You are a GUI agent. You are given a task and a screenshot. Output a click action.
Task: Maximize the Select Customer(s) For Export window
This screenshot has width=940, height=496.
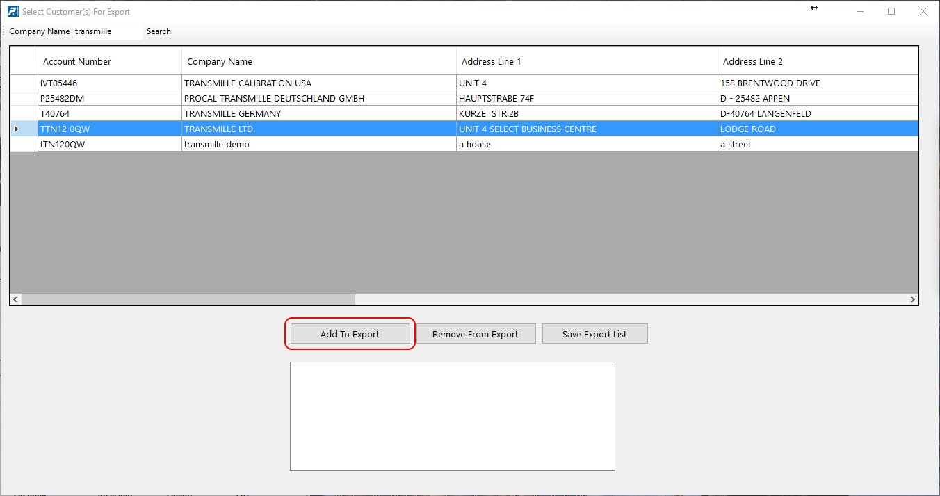click(891, 11)
